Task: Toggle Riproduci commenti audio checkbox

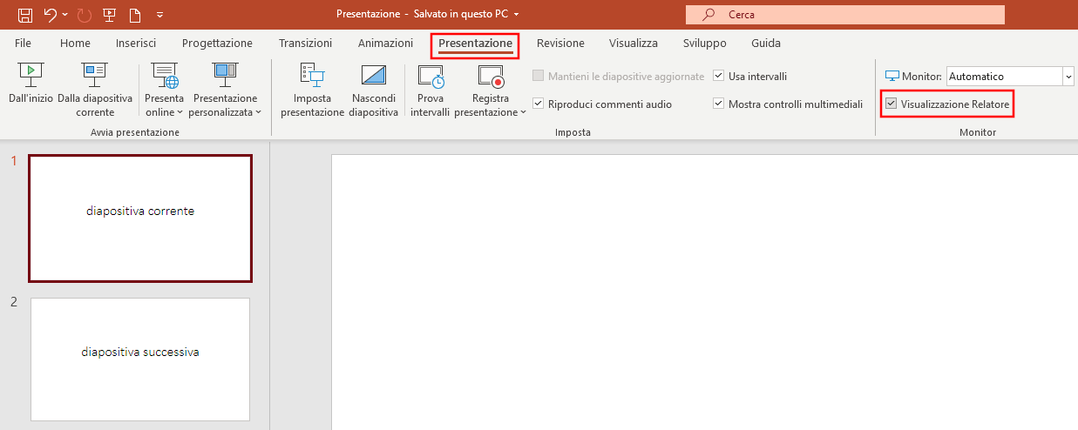Action: click(x=539, y=104)
